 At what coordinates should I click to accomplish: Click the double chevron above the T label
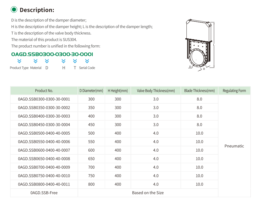coord(75,61)
